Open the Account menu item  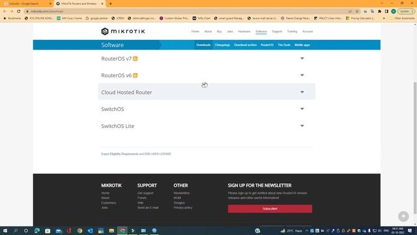(x=308, y=31)
